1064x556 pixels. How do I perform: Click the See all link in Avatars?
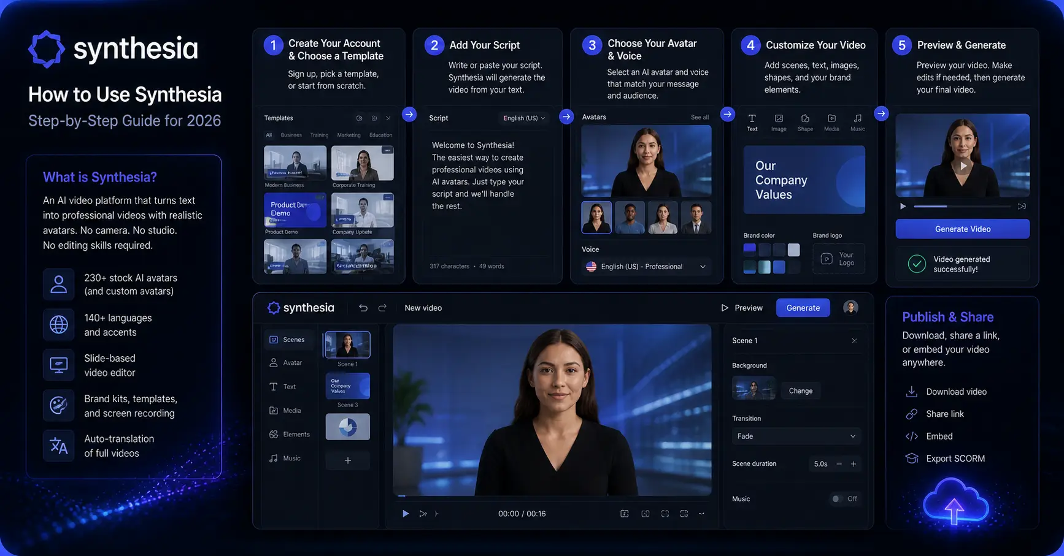(x=700, y=117)
